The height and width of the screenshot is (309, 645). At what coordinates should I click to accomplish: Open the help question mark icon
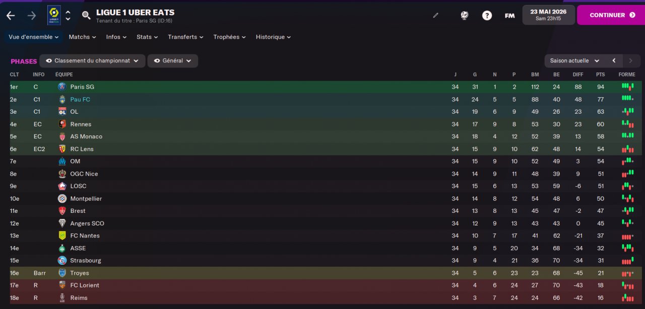click(x=487, y=16)
